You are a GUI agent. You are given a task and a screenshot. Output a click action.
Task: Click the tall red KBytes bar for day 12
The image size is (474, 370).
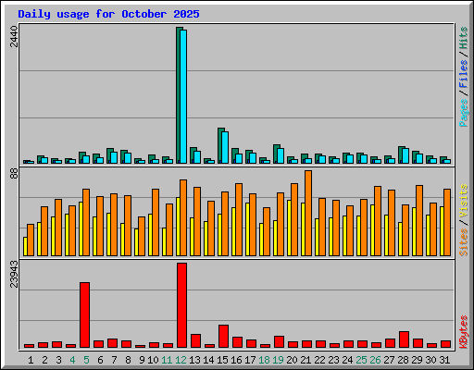pyautogui.click(x=181, y=305)
